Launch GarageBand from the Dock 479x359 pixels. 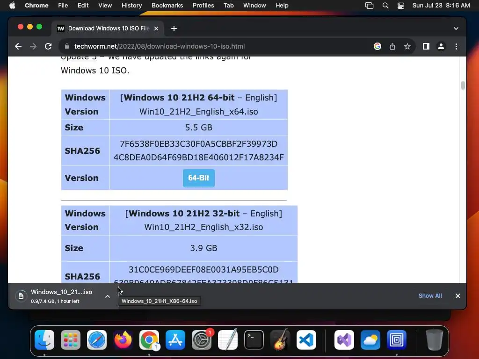pos(280,340)
